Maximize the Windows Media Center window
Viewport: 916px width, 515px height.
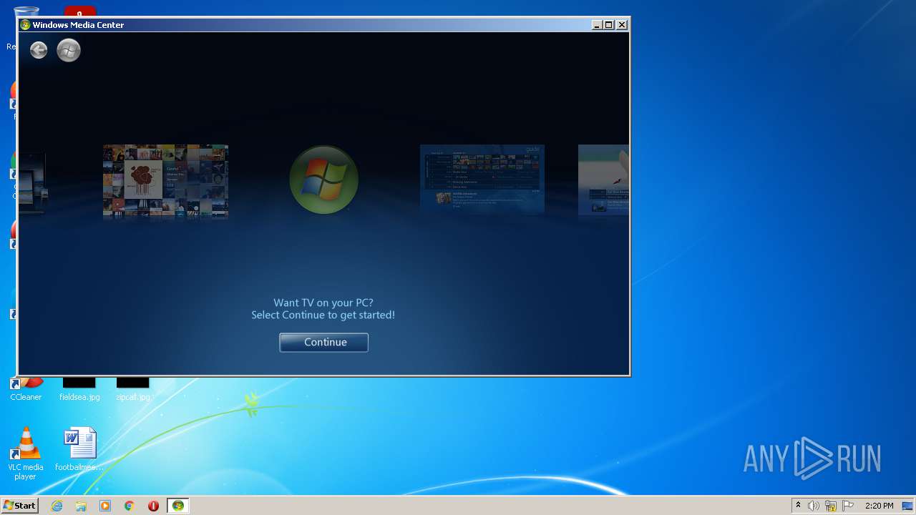pos(609,24)
